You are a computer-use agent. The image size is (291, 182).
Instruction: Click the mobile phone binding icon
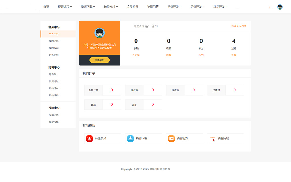click(x=153, y=26)
